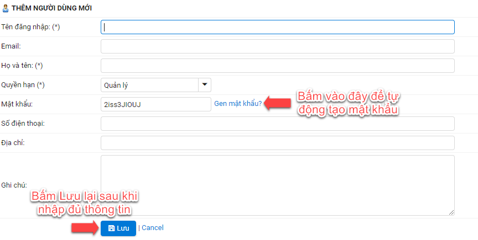Click the Quyền hạn (*) label

(x=23, y=85)
